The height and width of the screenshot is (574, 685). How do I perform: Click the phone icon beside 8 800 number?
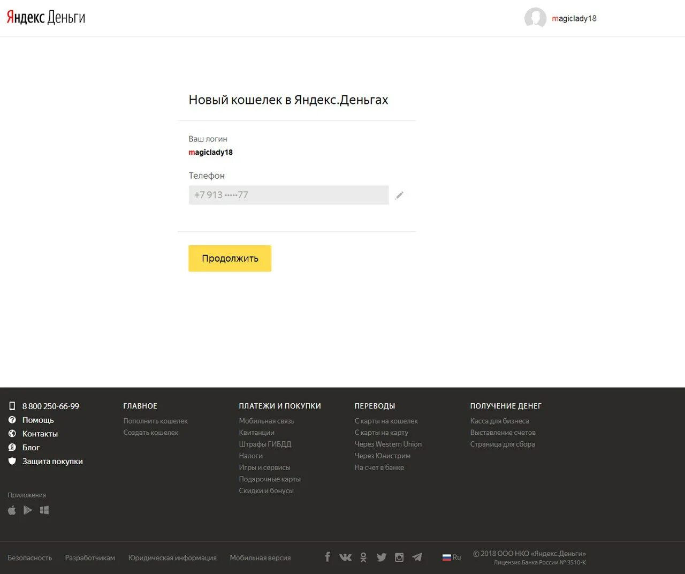tap(12, 406)
